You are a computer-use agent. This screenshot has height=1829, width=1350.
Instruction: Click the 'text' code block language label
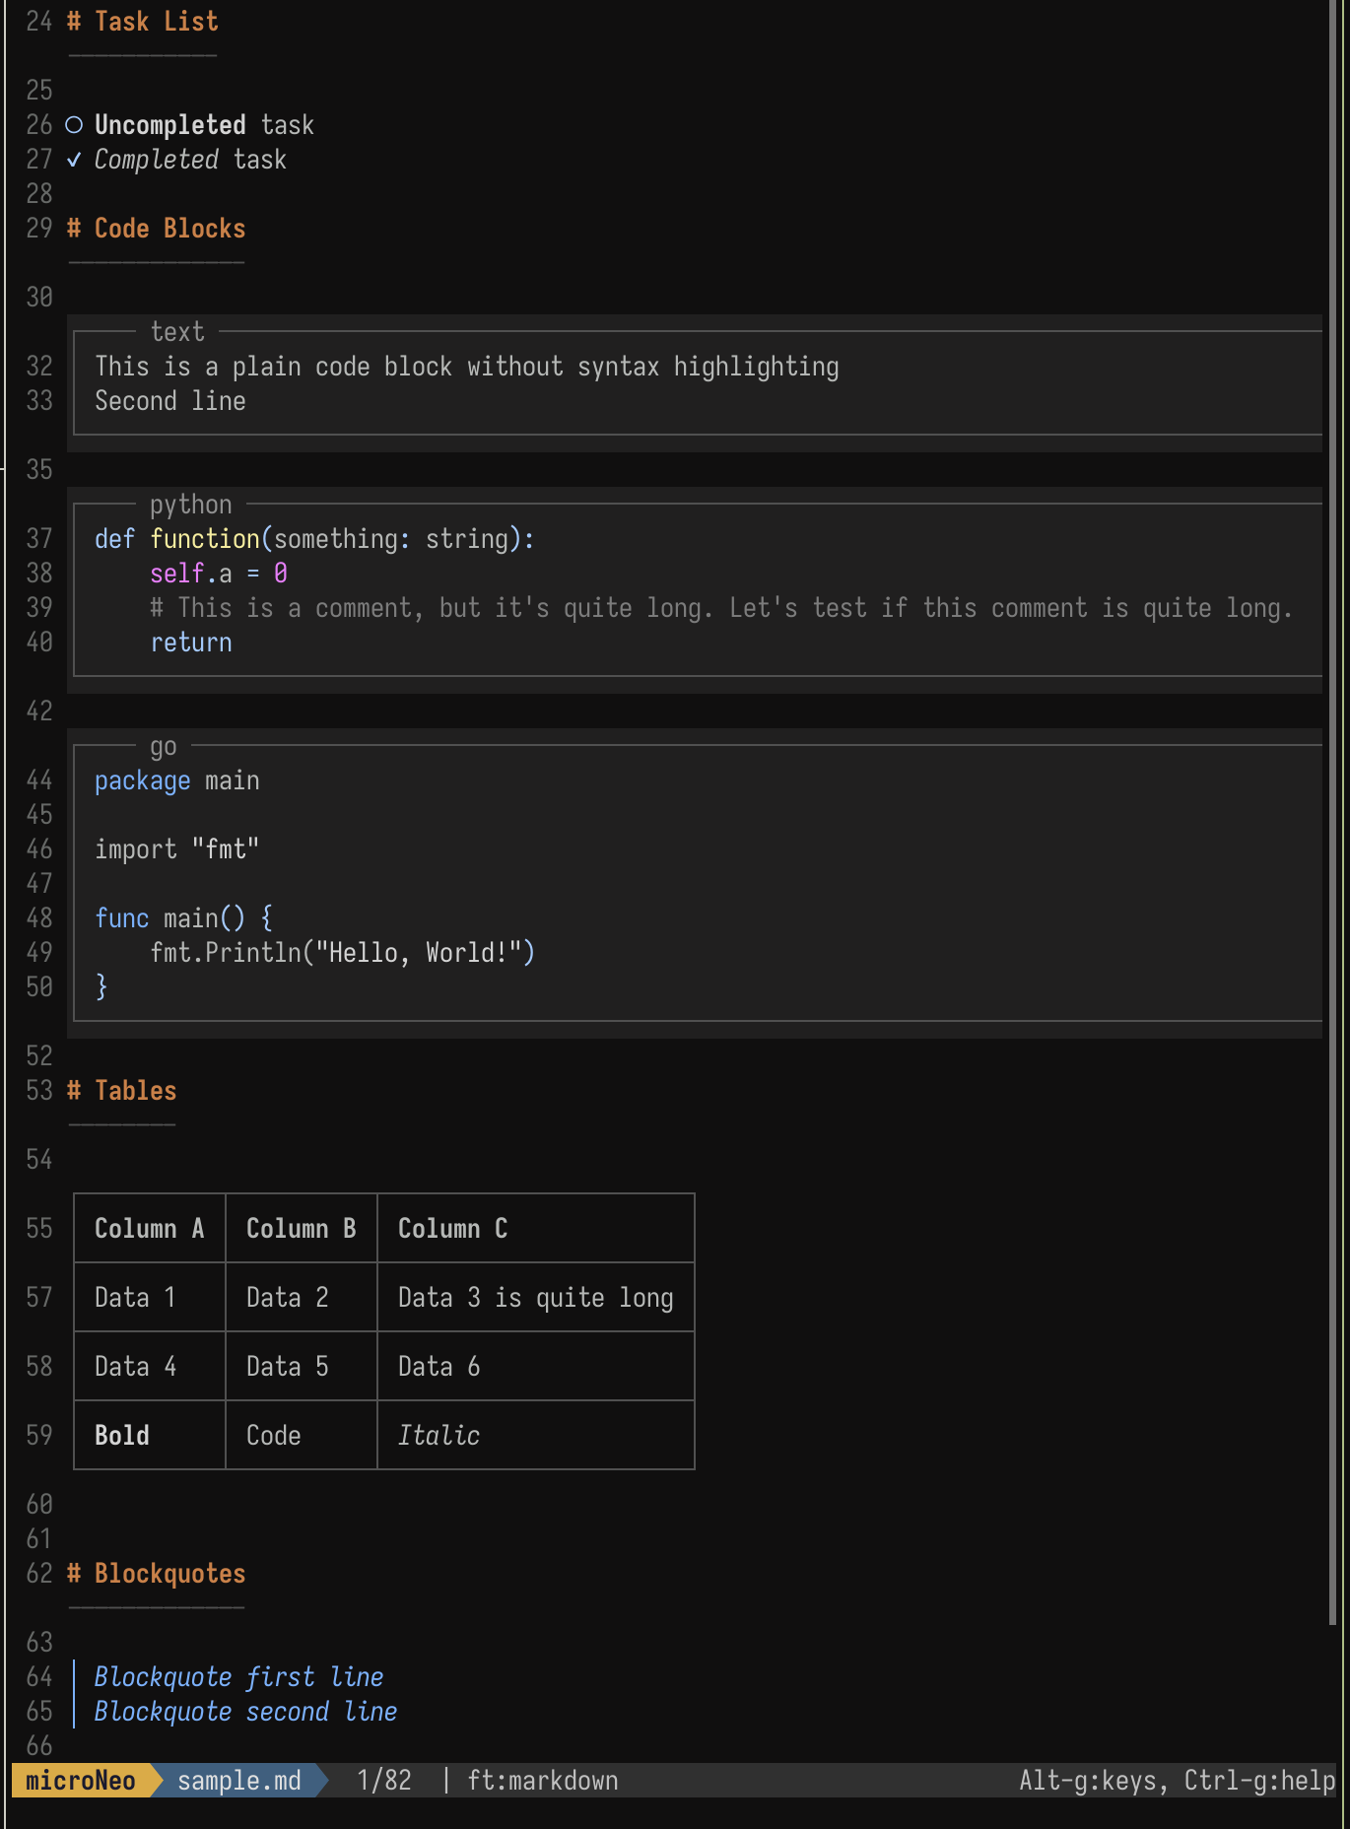tap(177, 332)
